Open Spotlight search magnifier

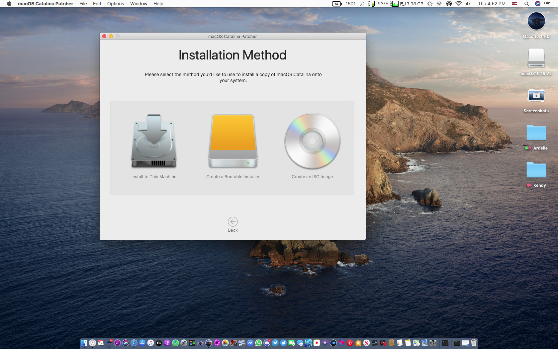[527, 4]
